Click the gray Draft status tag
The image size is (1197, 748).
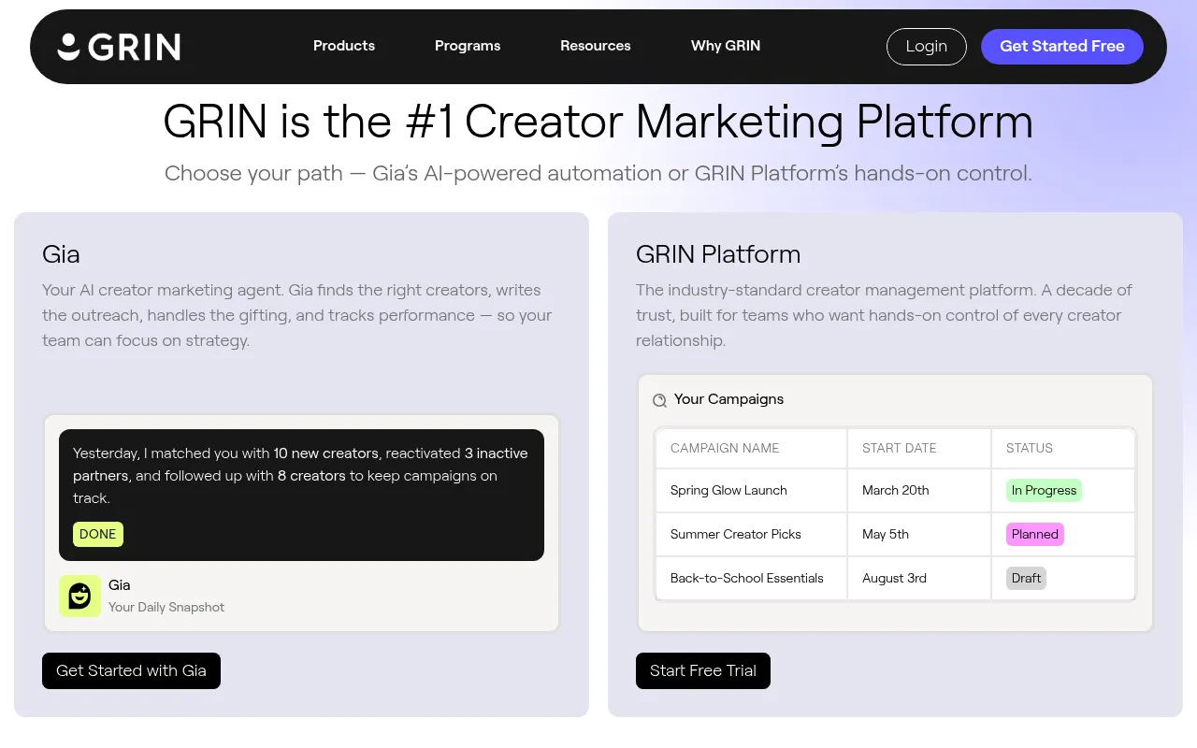pyautogui.click(x=1026, y=578)
